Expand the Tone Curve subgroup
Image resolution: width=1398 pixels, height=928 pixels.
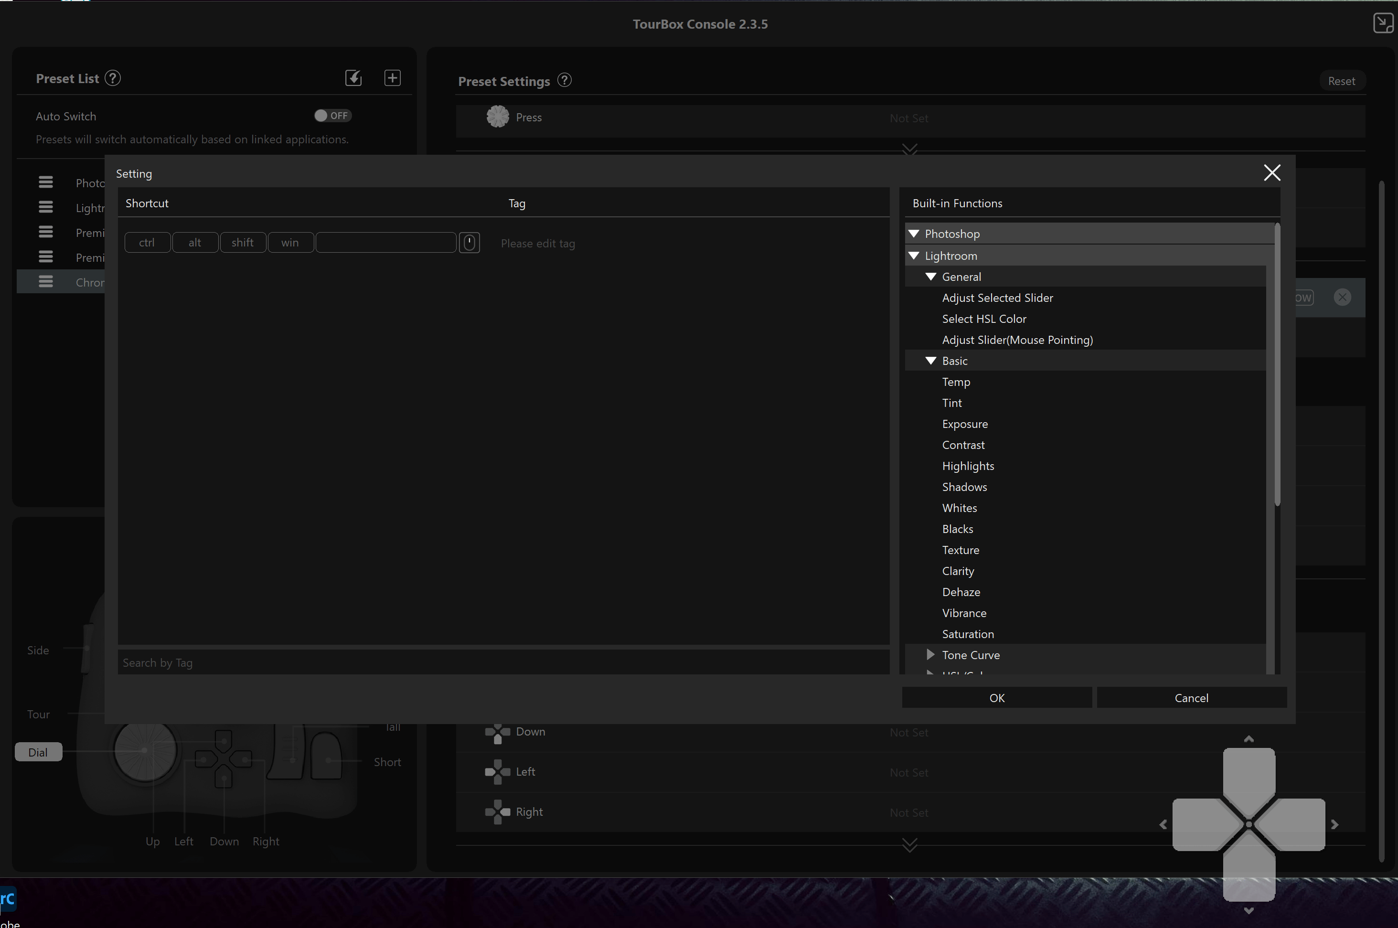pyautogui.click(x=930, y=655)
